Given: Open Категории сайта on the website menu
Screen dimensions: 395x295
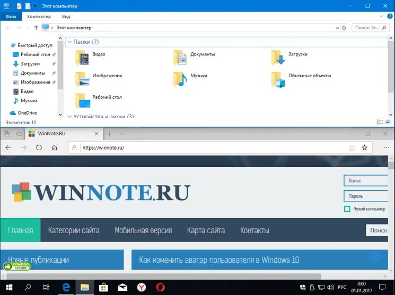Looking at the screenshot, I should coord(74,230).
